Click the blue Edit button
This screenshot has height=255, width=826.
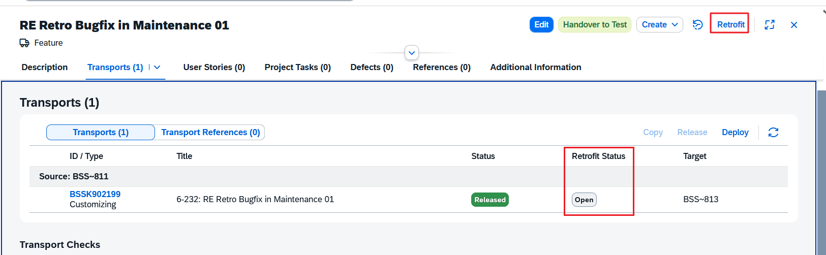(x=541, y=24)
